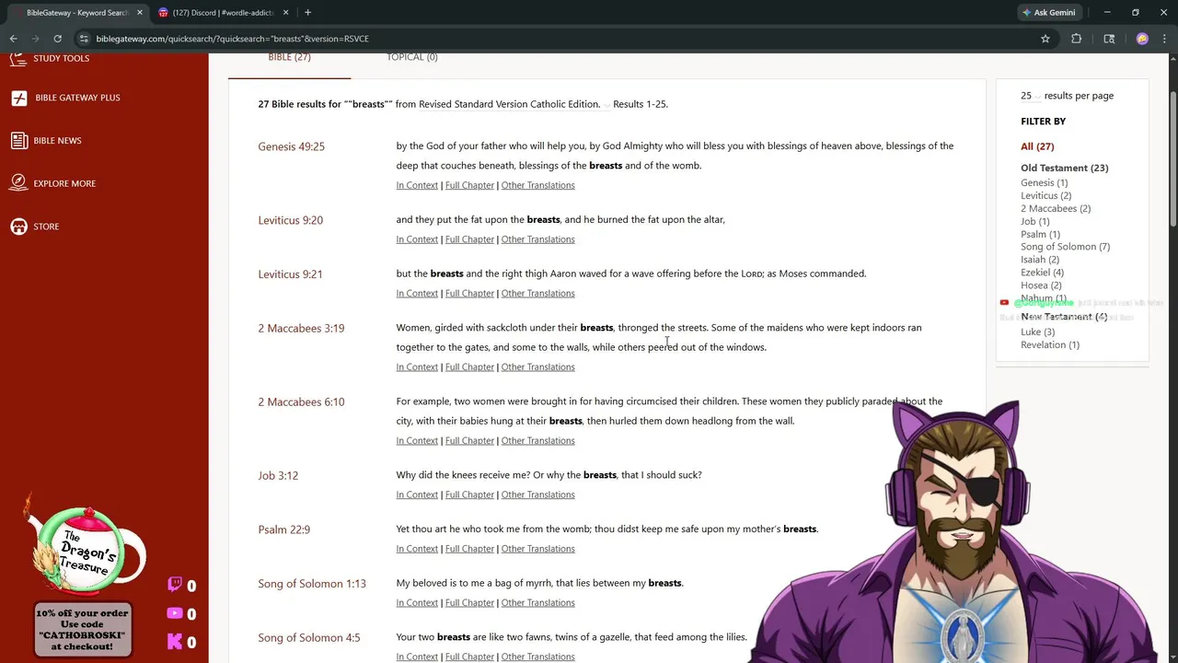
Task: Open Leviticus 9:20 reference link
Action: coord(290,220)
